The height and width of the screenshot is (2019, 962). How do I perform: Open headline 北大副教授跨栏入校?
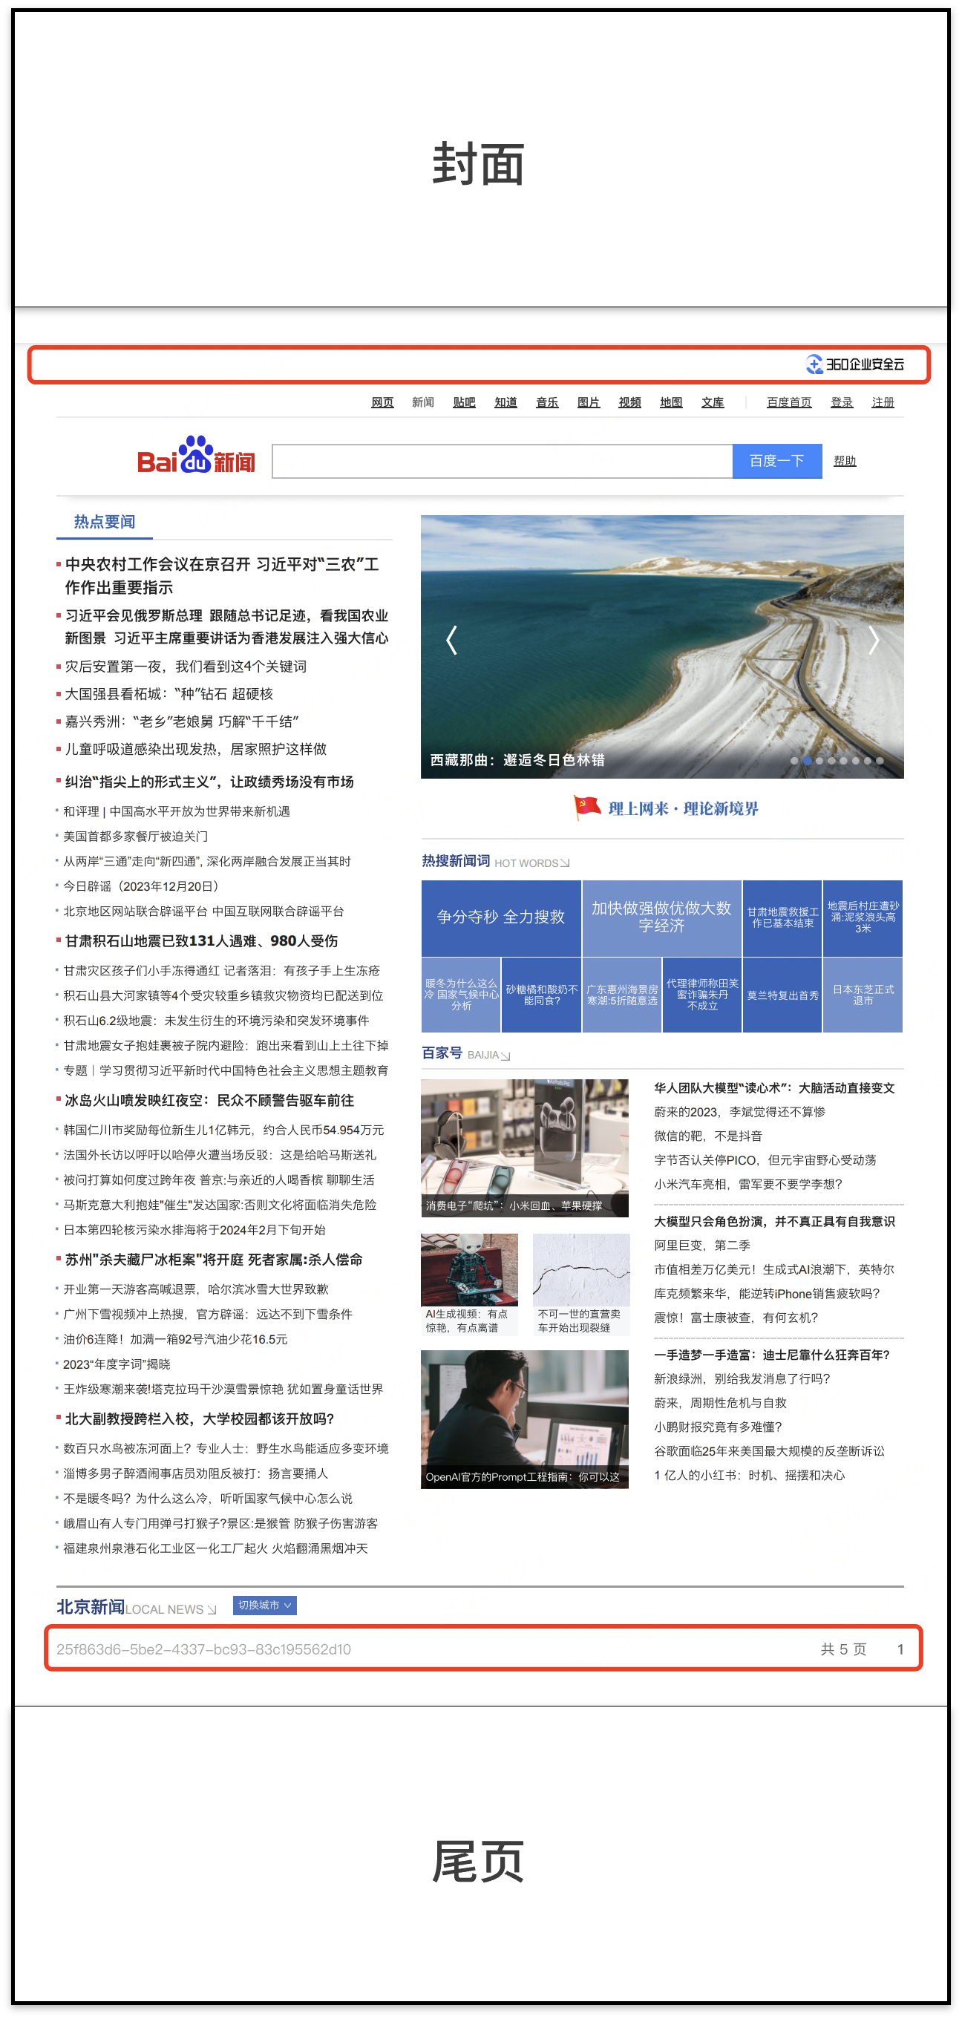(199, 1418)
